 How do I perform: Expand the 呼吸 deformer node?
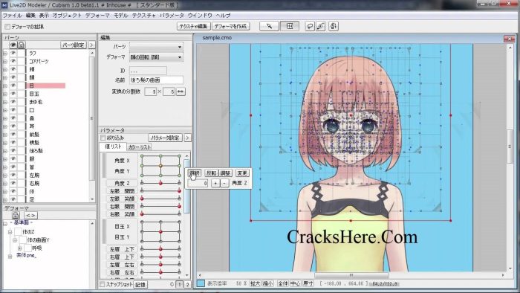tap(19, 248)
